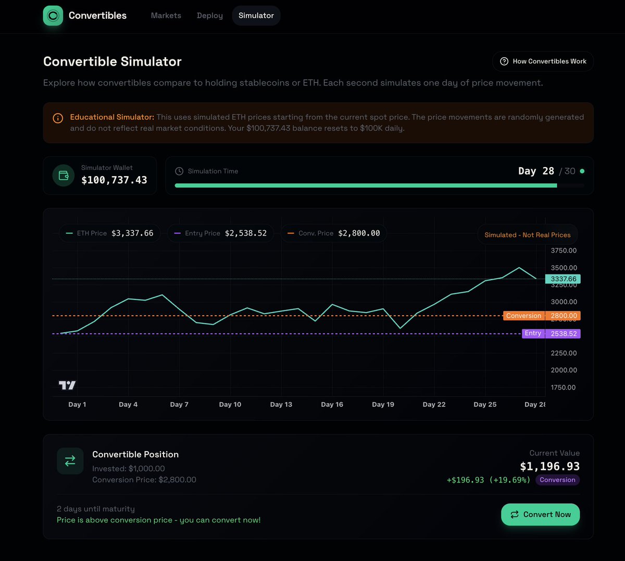
Task: Toggle the ETH Price legend pill
Action: coord(110,233)
